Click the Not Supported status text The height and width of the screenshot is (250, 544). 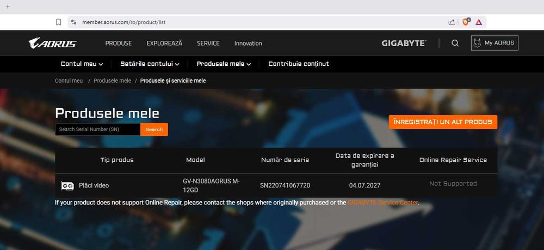pyautogui.click(x=453, y=184)
